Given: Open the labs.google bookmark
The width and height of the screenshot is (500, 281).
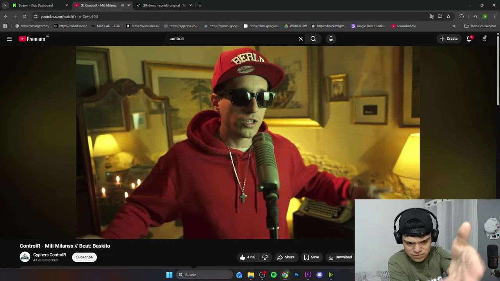Looking at the screenshot, I should (261, 26).
